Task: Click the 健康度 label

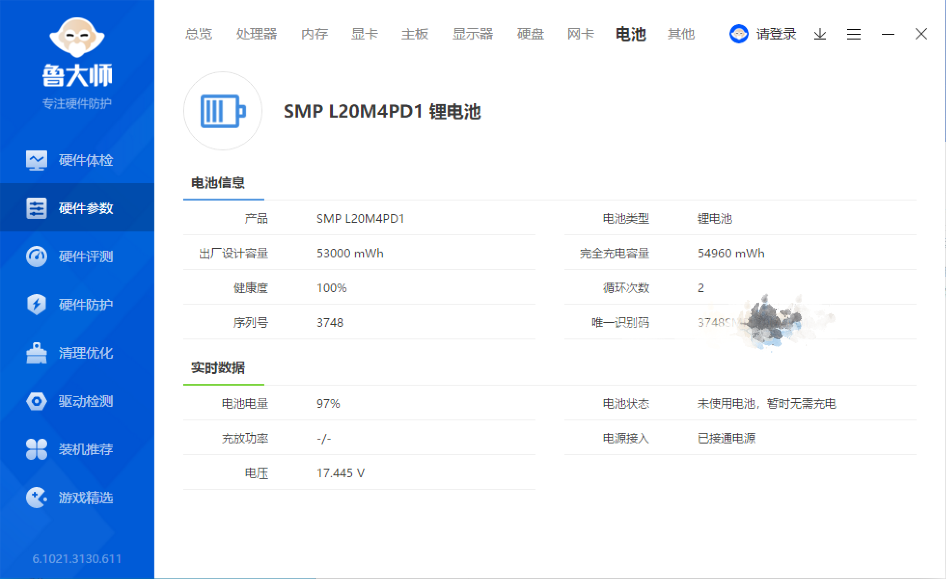Action: click(x=251, y=288)
